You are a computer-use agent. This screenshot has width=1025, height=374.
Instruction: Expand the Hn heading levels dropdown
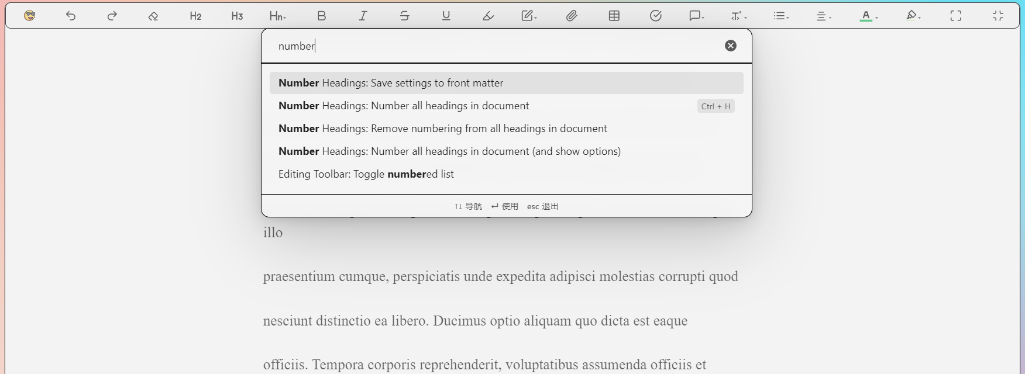click(x=277, y=16)
